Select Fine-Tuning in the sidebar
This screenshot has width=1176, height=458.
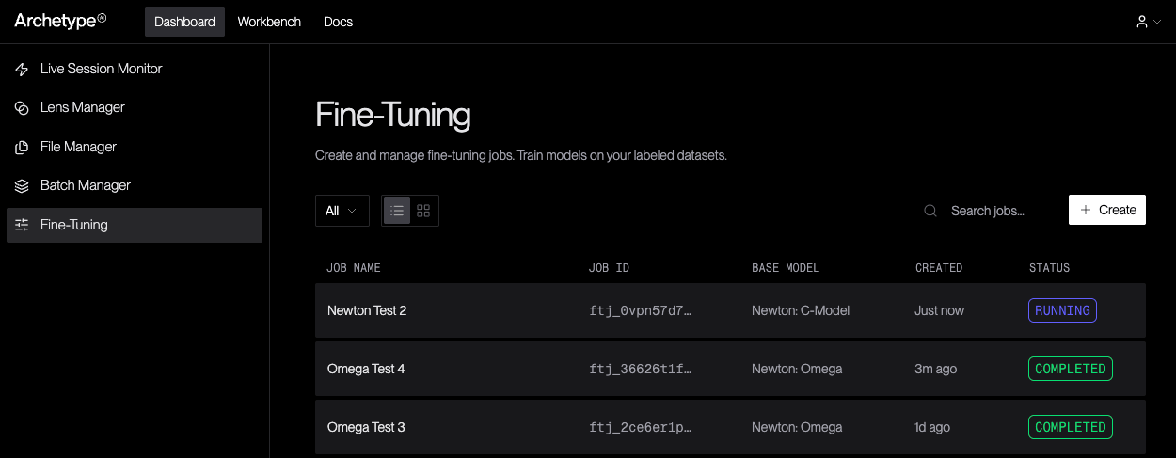[135, 226]
